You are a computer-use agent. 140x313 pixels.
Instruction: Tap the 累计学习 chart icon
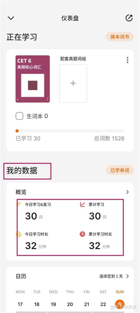coord(82,205)
